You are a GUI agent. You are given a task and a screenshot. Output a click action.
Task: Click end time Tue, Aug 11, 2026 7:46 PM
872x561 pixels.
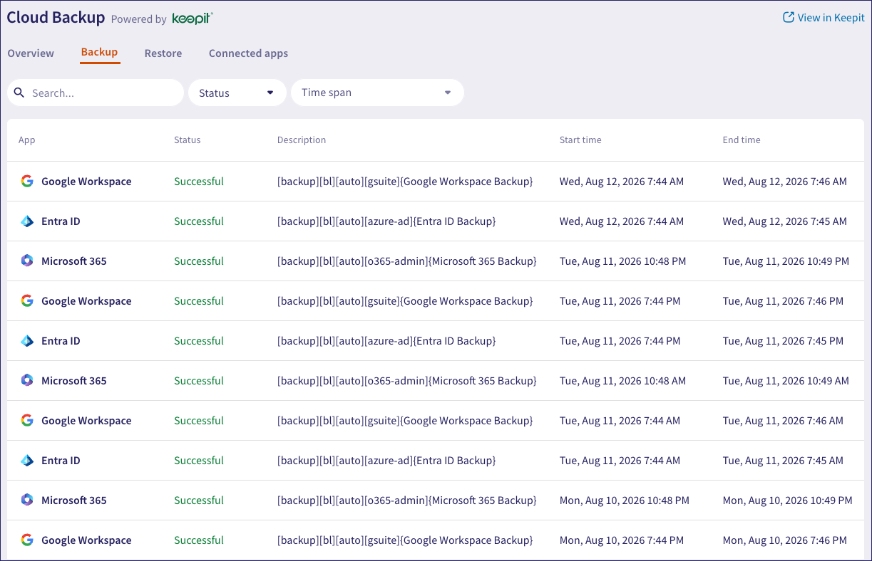click(x=784, y=301)
